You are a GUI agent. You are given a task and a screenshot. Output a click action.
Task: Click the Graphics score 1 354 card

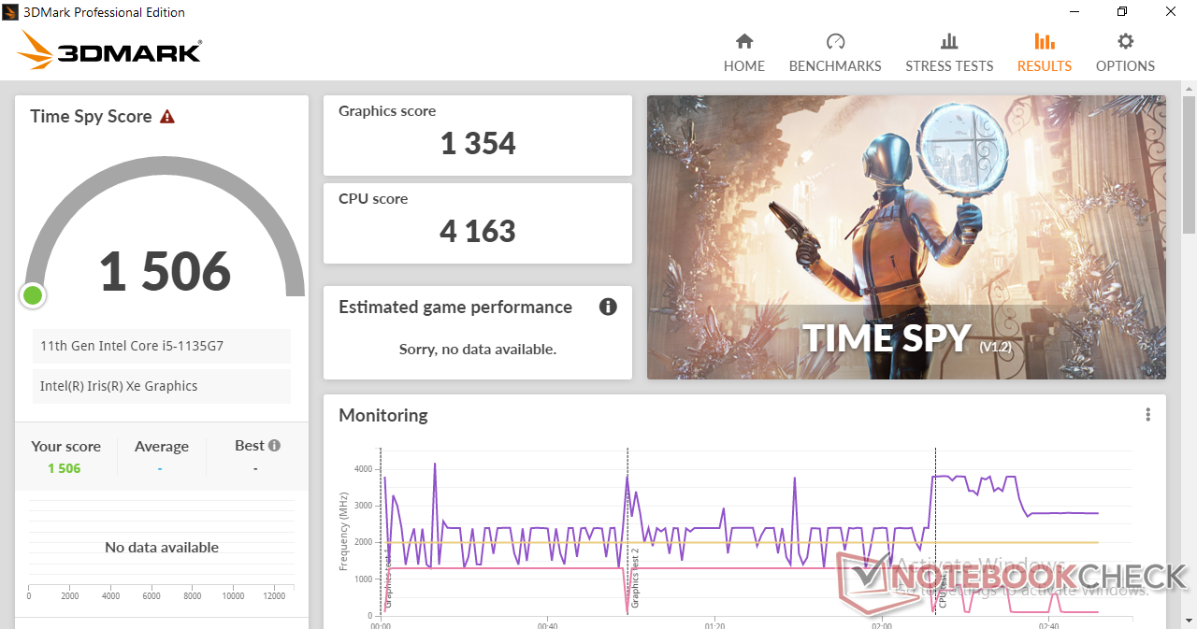(477, 135)
